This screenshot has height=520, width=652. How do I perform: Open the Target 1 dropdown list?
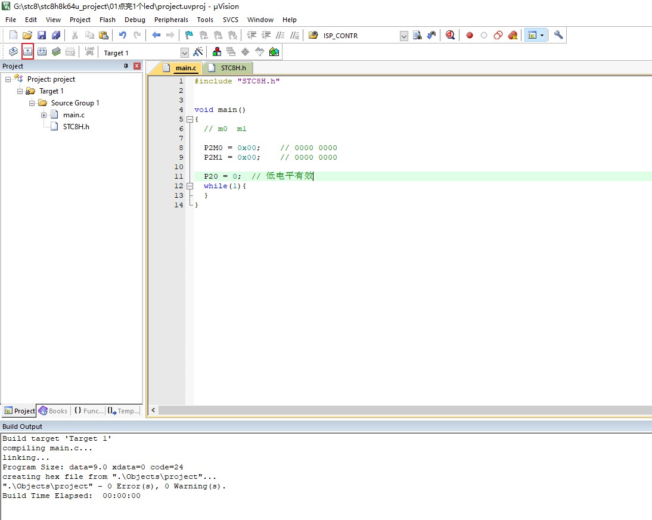[x=185, y=53]
